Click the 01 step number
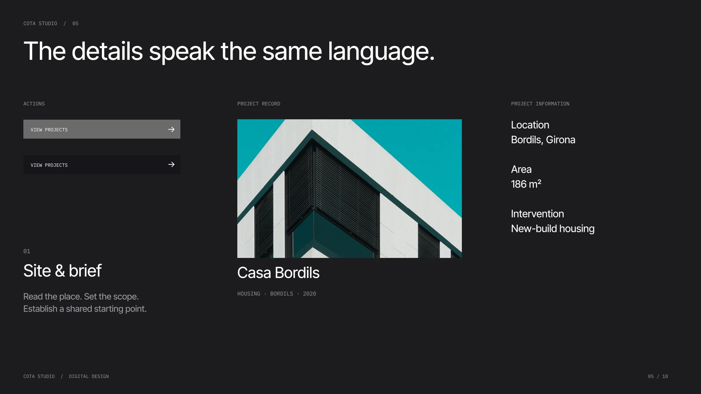701x394 pixels. pyautogui.click(x=27, y=251)
